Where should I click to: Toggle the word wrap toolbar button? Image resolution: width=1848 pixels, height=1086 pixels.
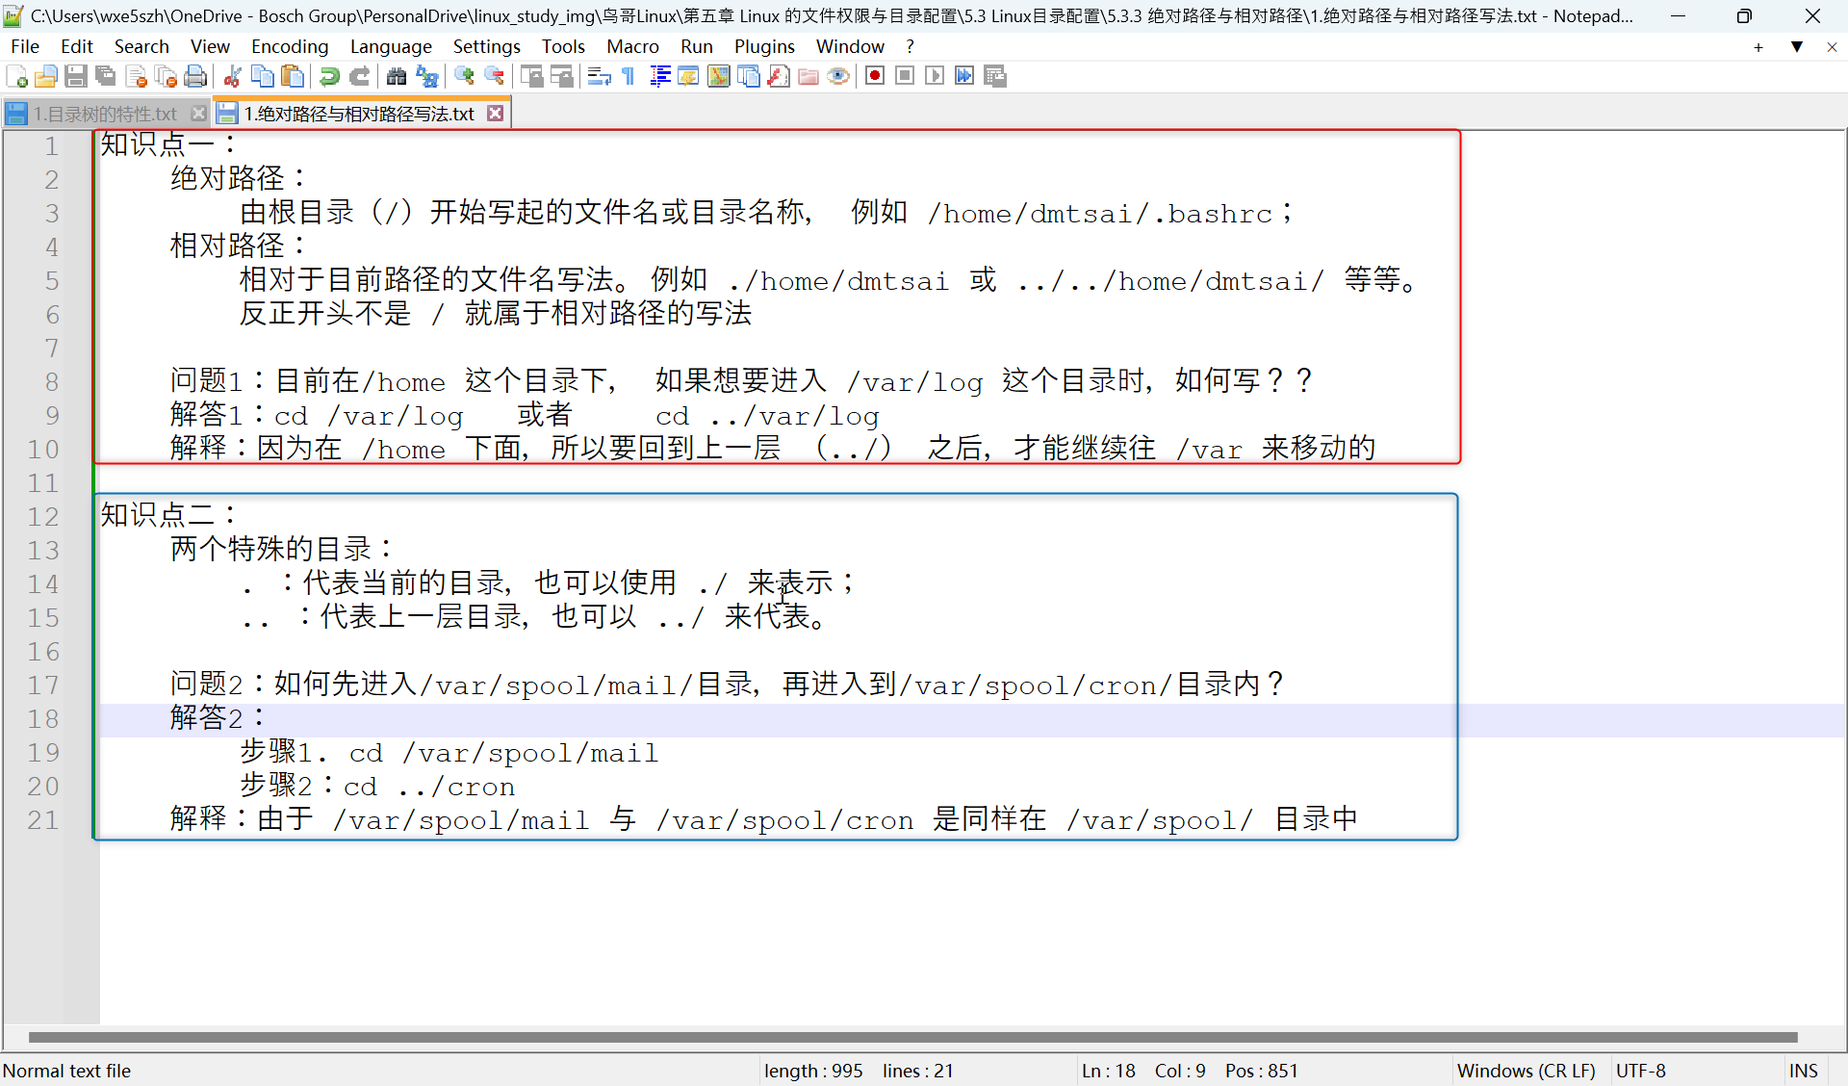pos(599,77)
